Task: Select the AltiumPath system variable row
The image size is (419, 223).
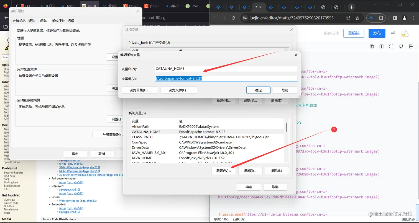Action: [207, 126]
